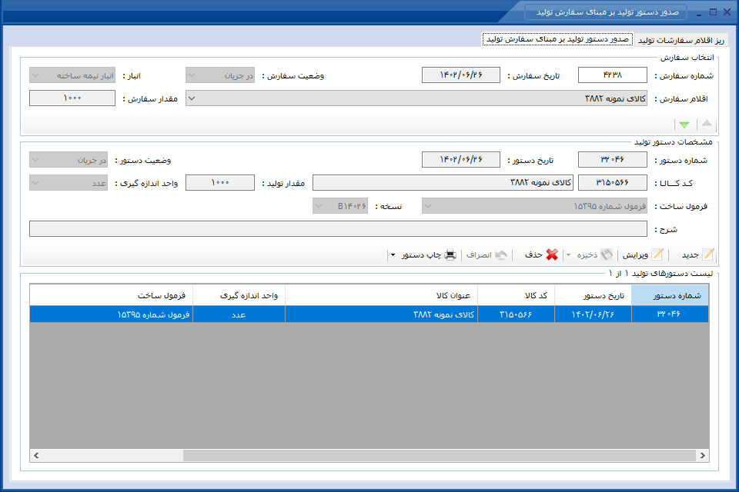The width and height of the screenshot is (739, 492).
Task: Open the فرمول ساخت combo box
Action: click(x=534, y=206)
